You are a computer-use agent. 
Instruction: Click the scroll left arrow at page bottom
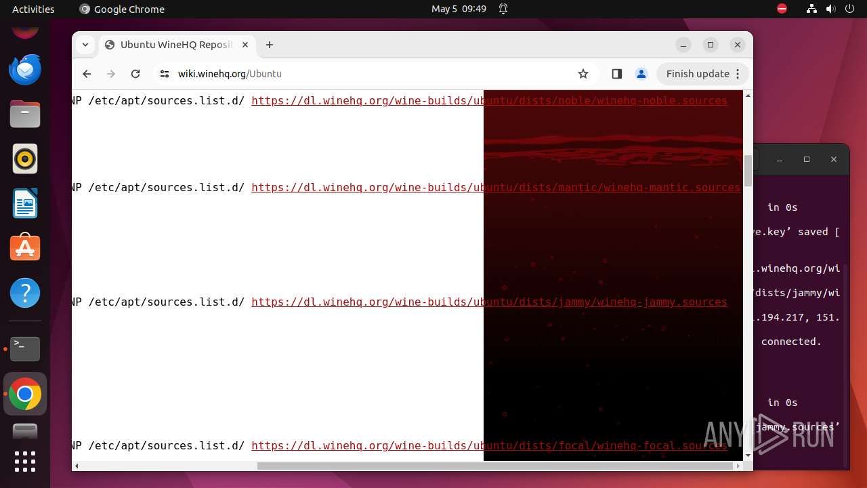[x=77, y=466]
